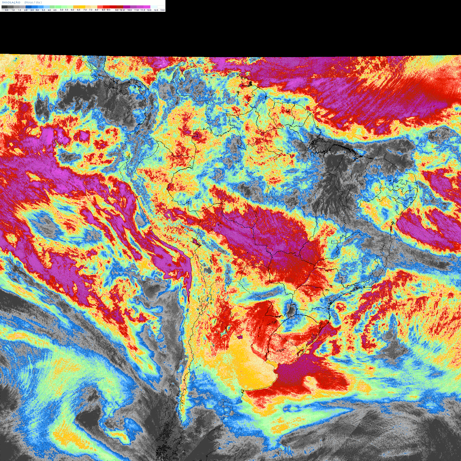
Task: Click the 9.5 legend value
Action: click(117, 10)
